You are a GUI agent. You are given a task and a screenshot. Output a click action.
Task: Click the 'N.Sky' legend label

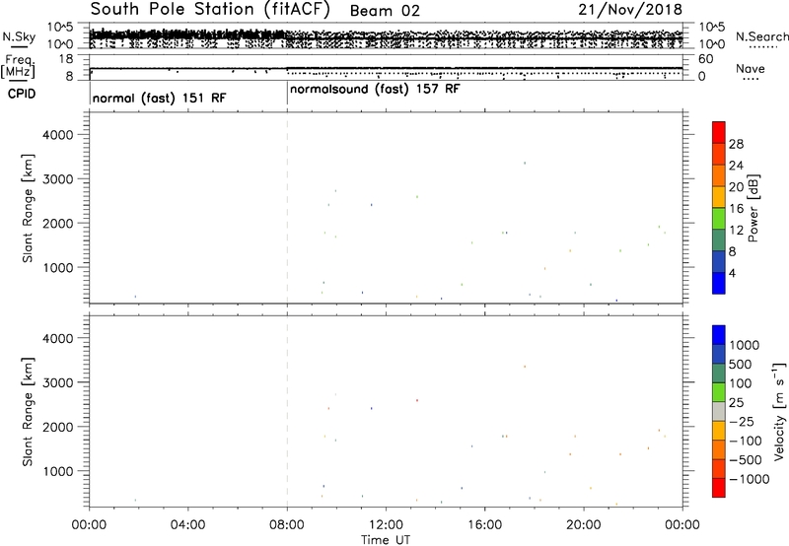pyautogui.click(x=19, y=36)
